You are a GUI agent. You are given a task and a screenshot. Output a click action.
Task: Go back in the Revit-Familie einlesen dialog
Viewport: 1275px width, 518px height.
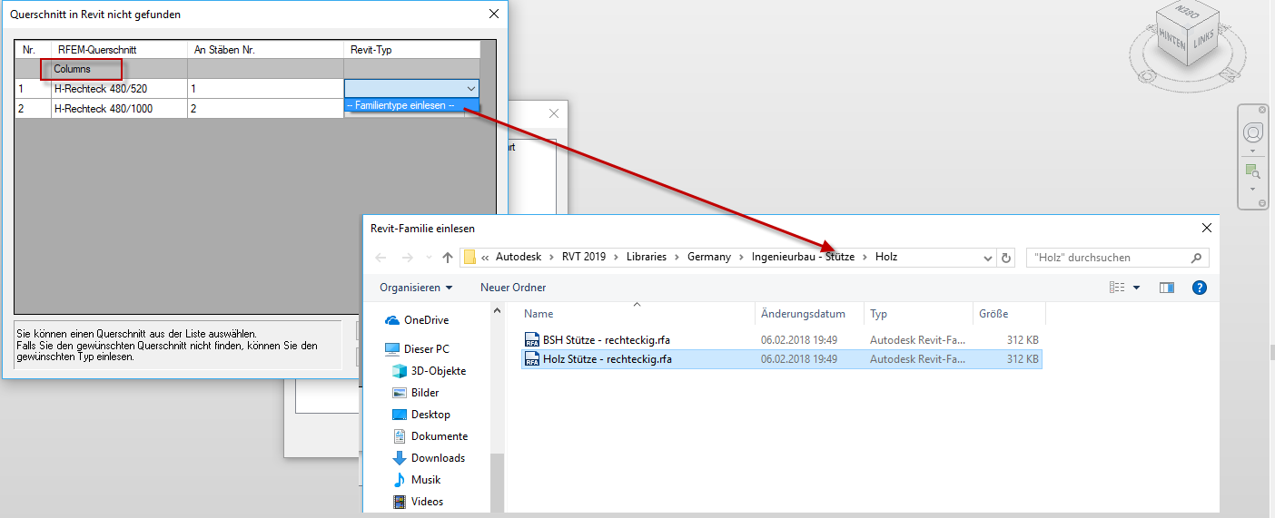pyautogui.click(x=381, y=258)
